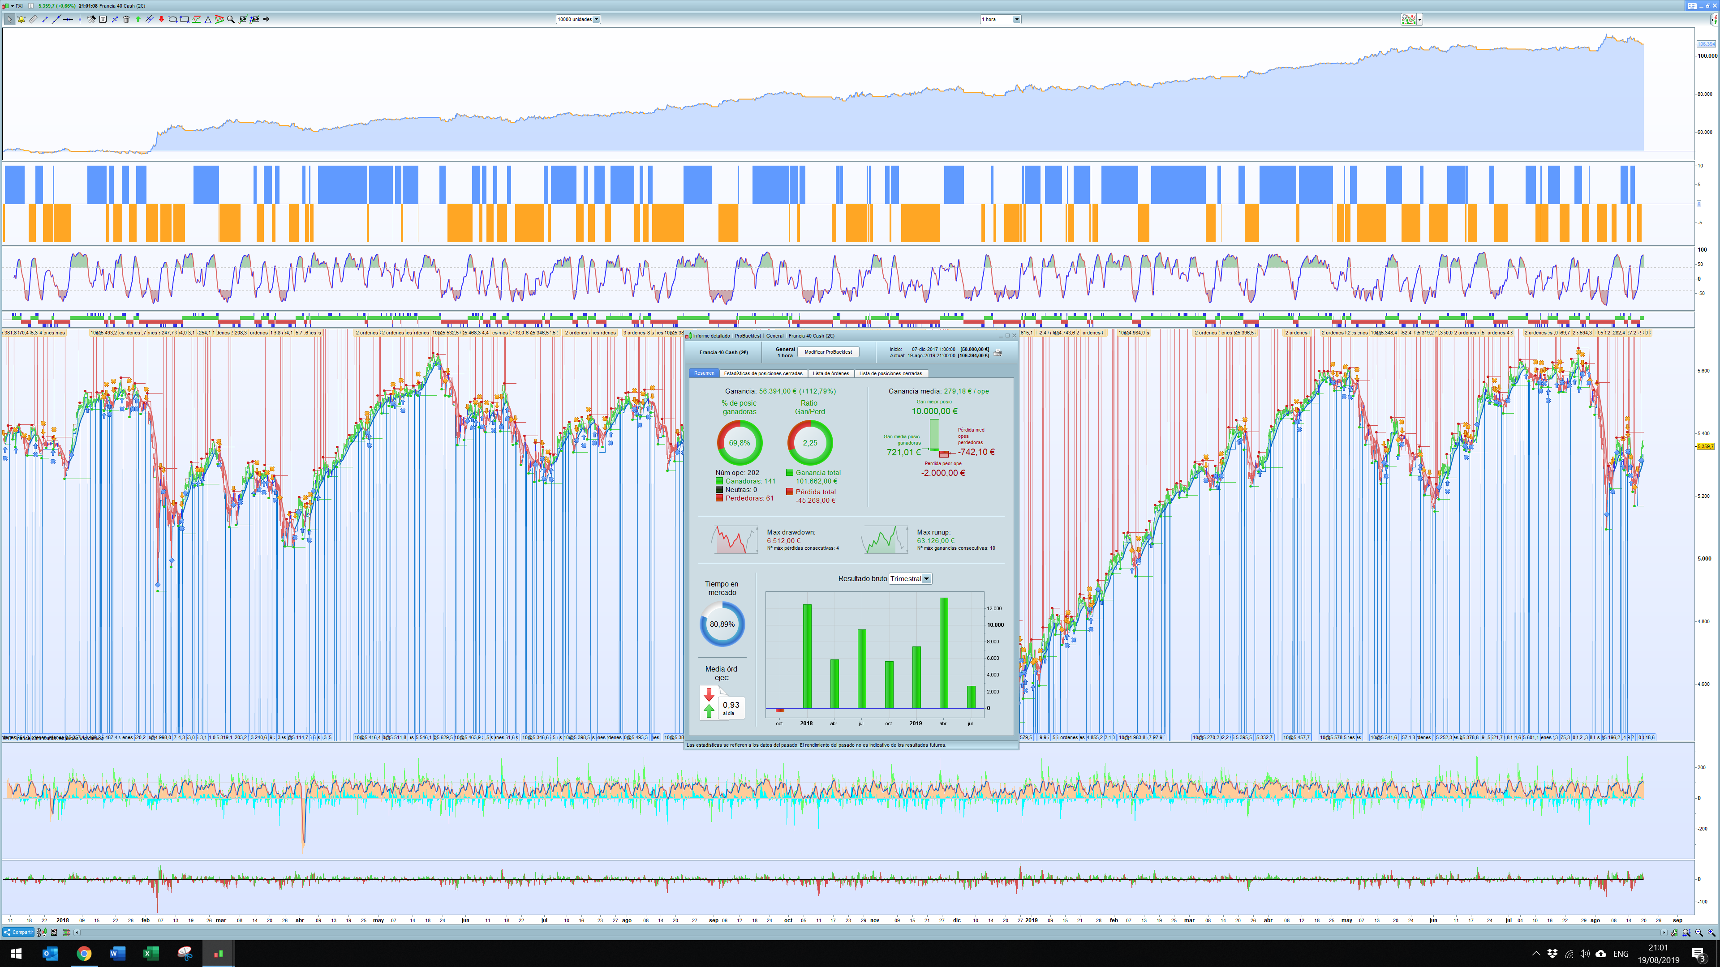Select the green up arrow tool
This screenshot has width=1720, height=967.
(x=138, y=19)
